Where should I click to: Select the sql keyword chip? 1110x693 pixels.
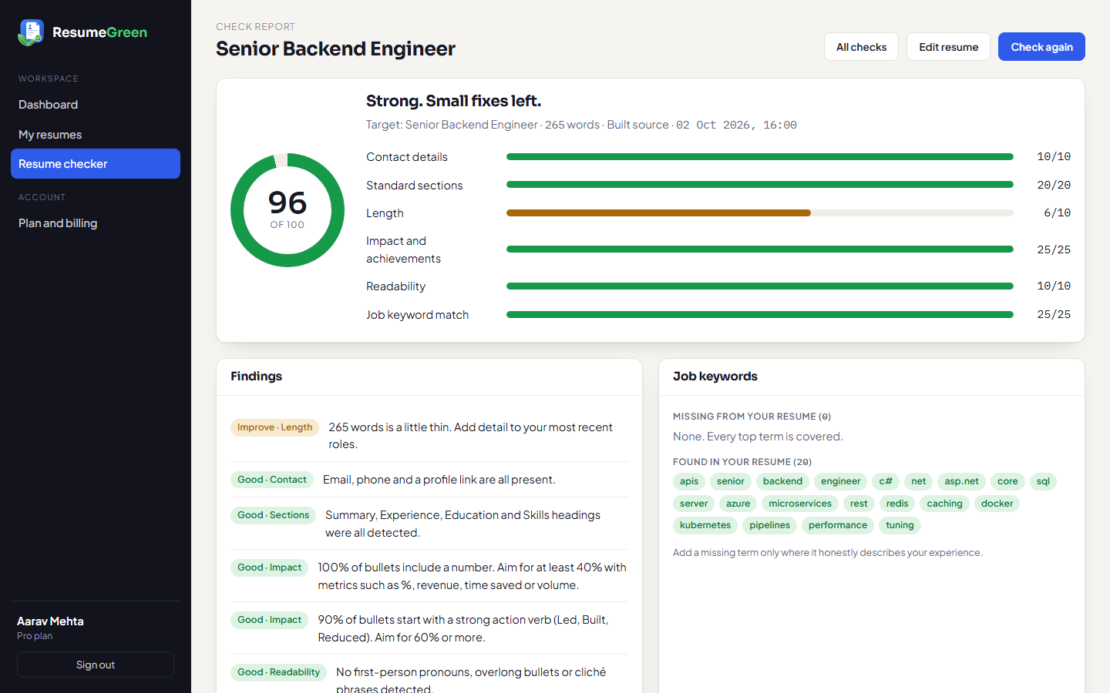[x=1043, y=481]
